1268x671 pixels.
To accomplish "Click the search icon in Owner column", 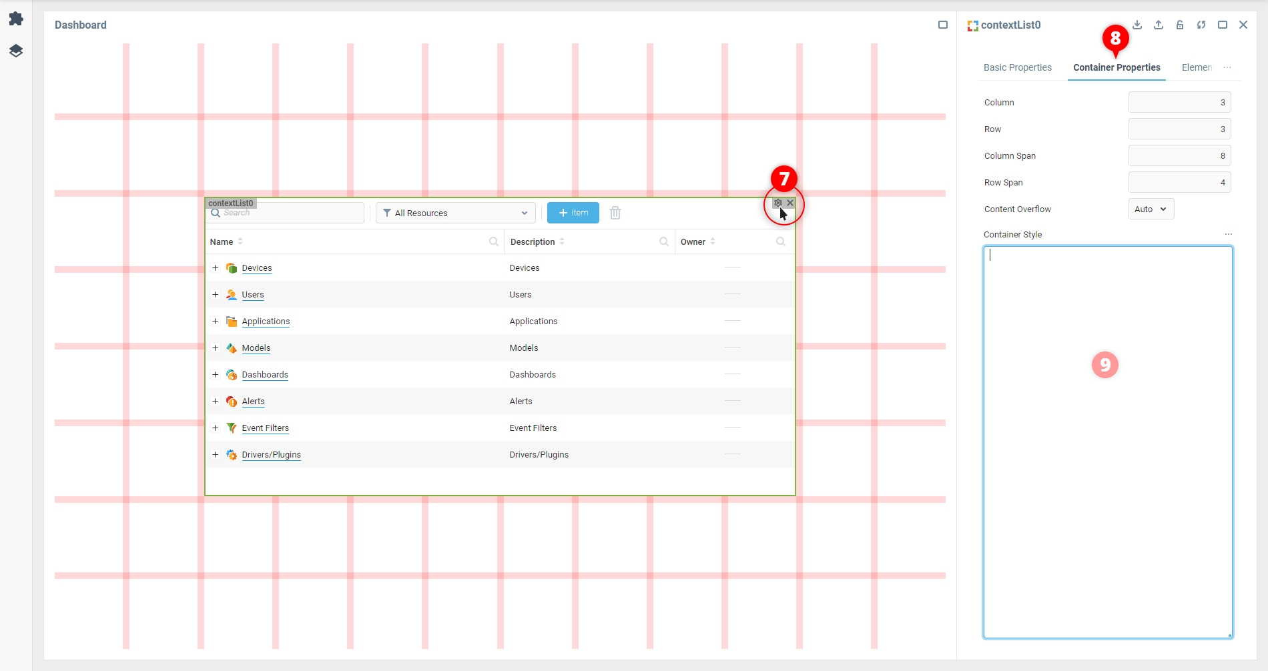I will click(780, 241).
